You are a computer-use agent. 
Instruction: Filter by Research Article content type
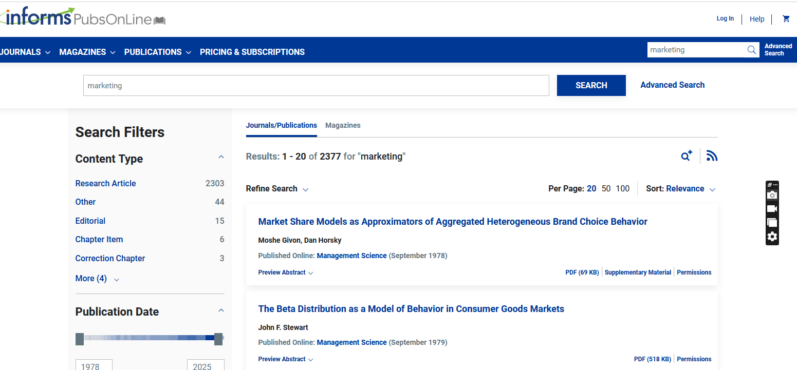(105, 183)
